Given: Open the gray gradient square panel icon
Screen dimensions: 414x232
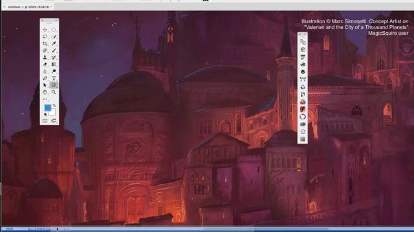Looking at the screenshot, I should point(303,139).
